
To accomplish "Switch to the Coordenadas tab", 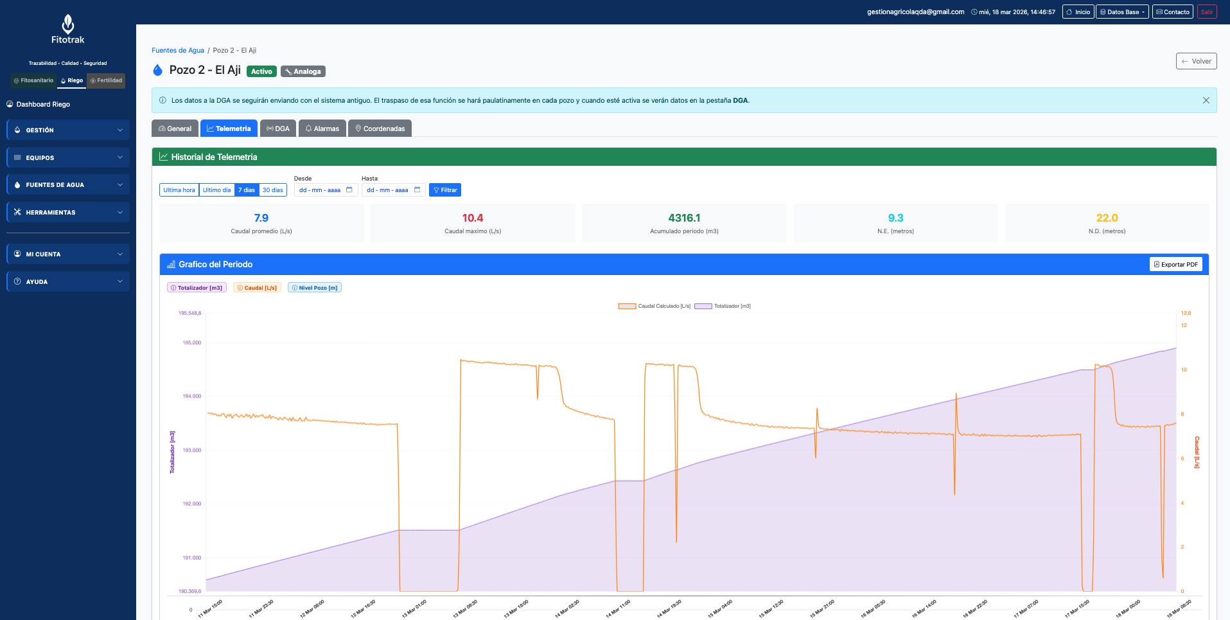I will 380,128.
